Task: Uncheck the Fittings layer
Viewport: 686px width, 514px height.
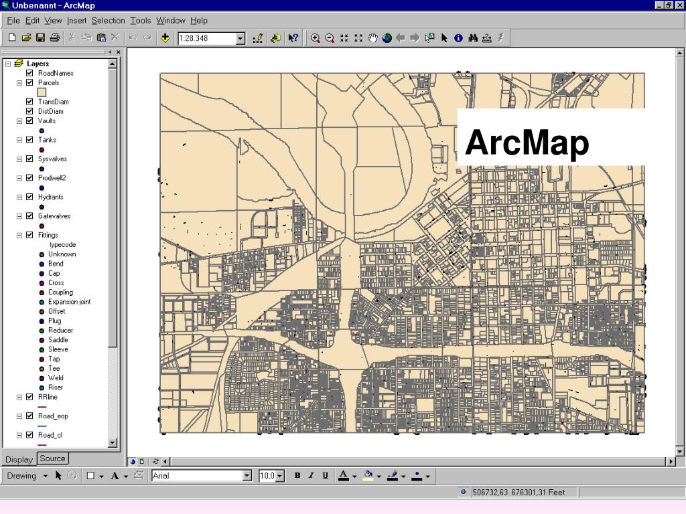Action: [29, 235]
